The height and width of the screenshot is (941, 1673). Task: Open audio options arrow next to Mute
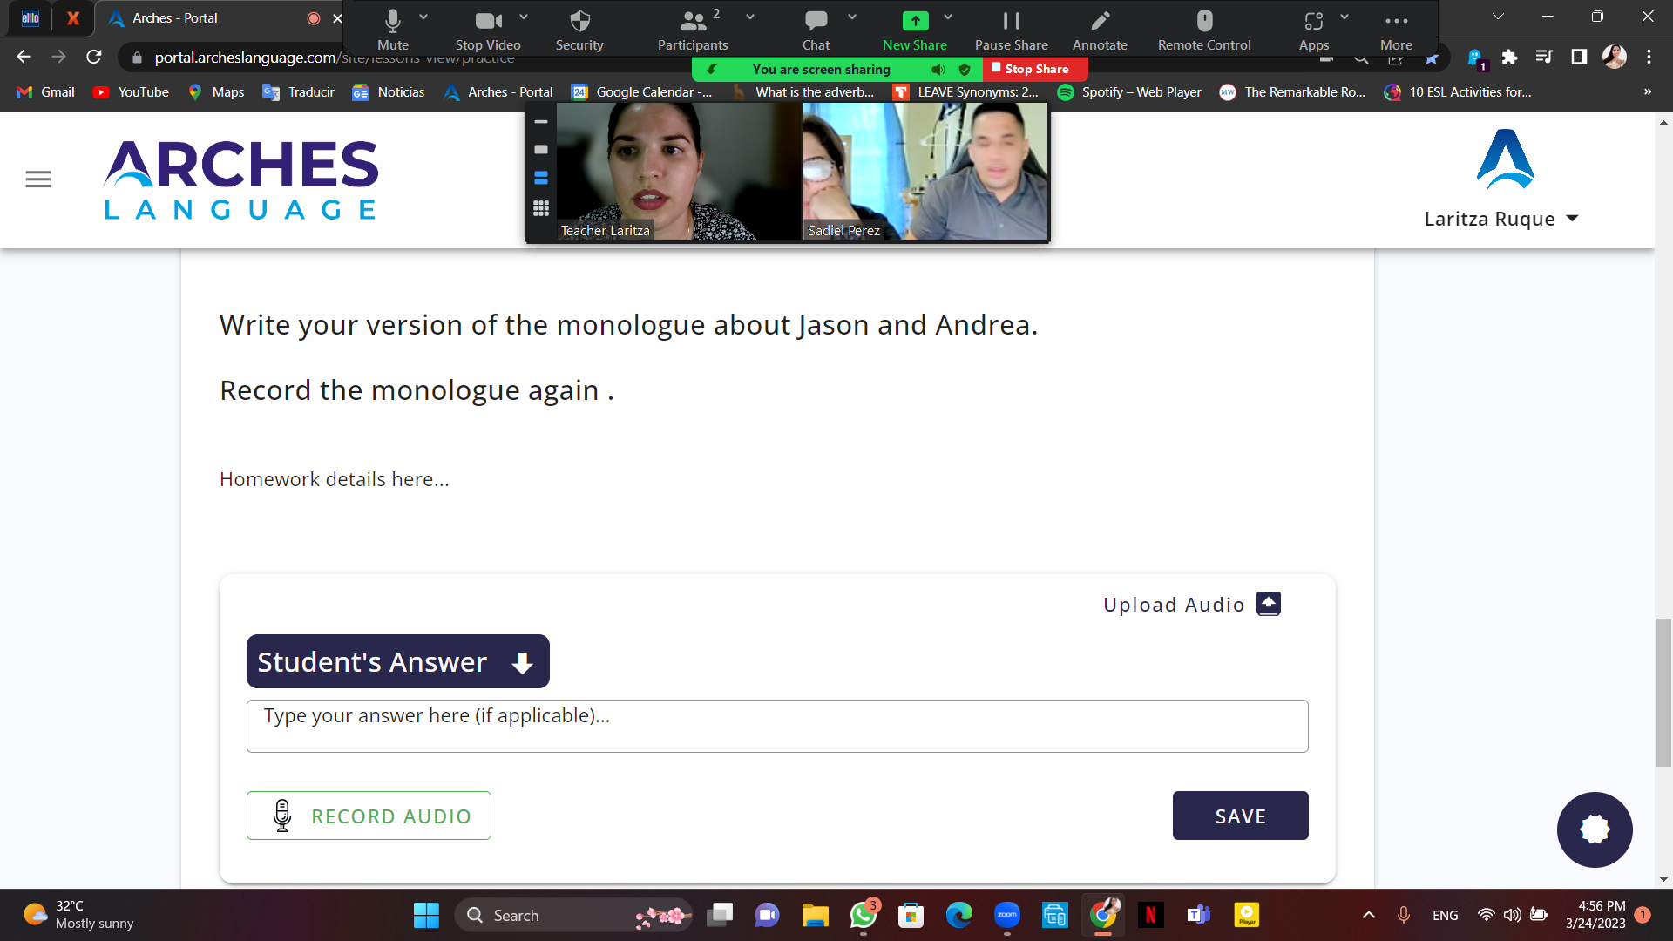coord(423,17)
